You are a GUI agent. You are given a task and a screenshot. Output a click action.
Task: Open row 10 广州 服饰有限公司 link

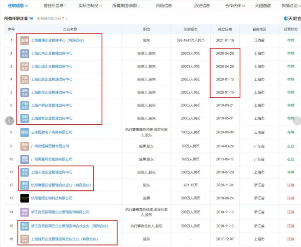52,159
